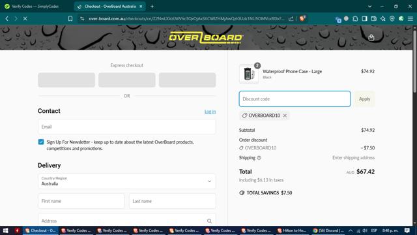Open the Discord taskbar window
This screenshot has height=235, width=417.
(x=328, y=230)
